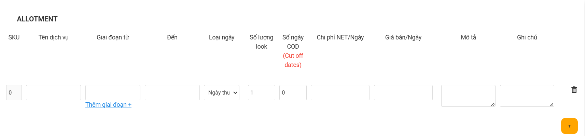The width and height of the screenshot is (585, 136).
Task: Select the Giai đoạn từ date field
Action: tap(113, 92)
